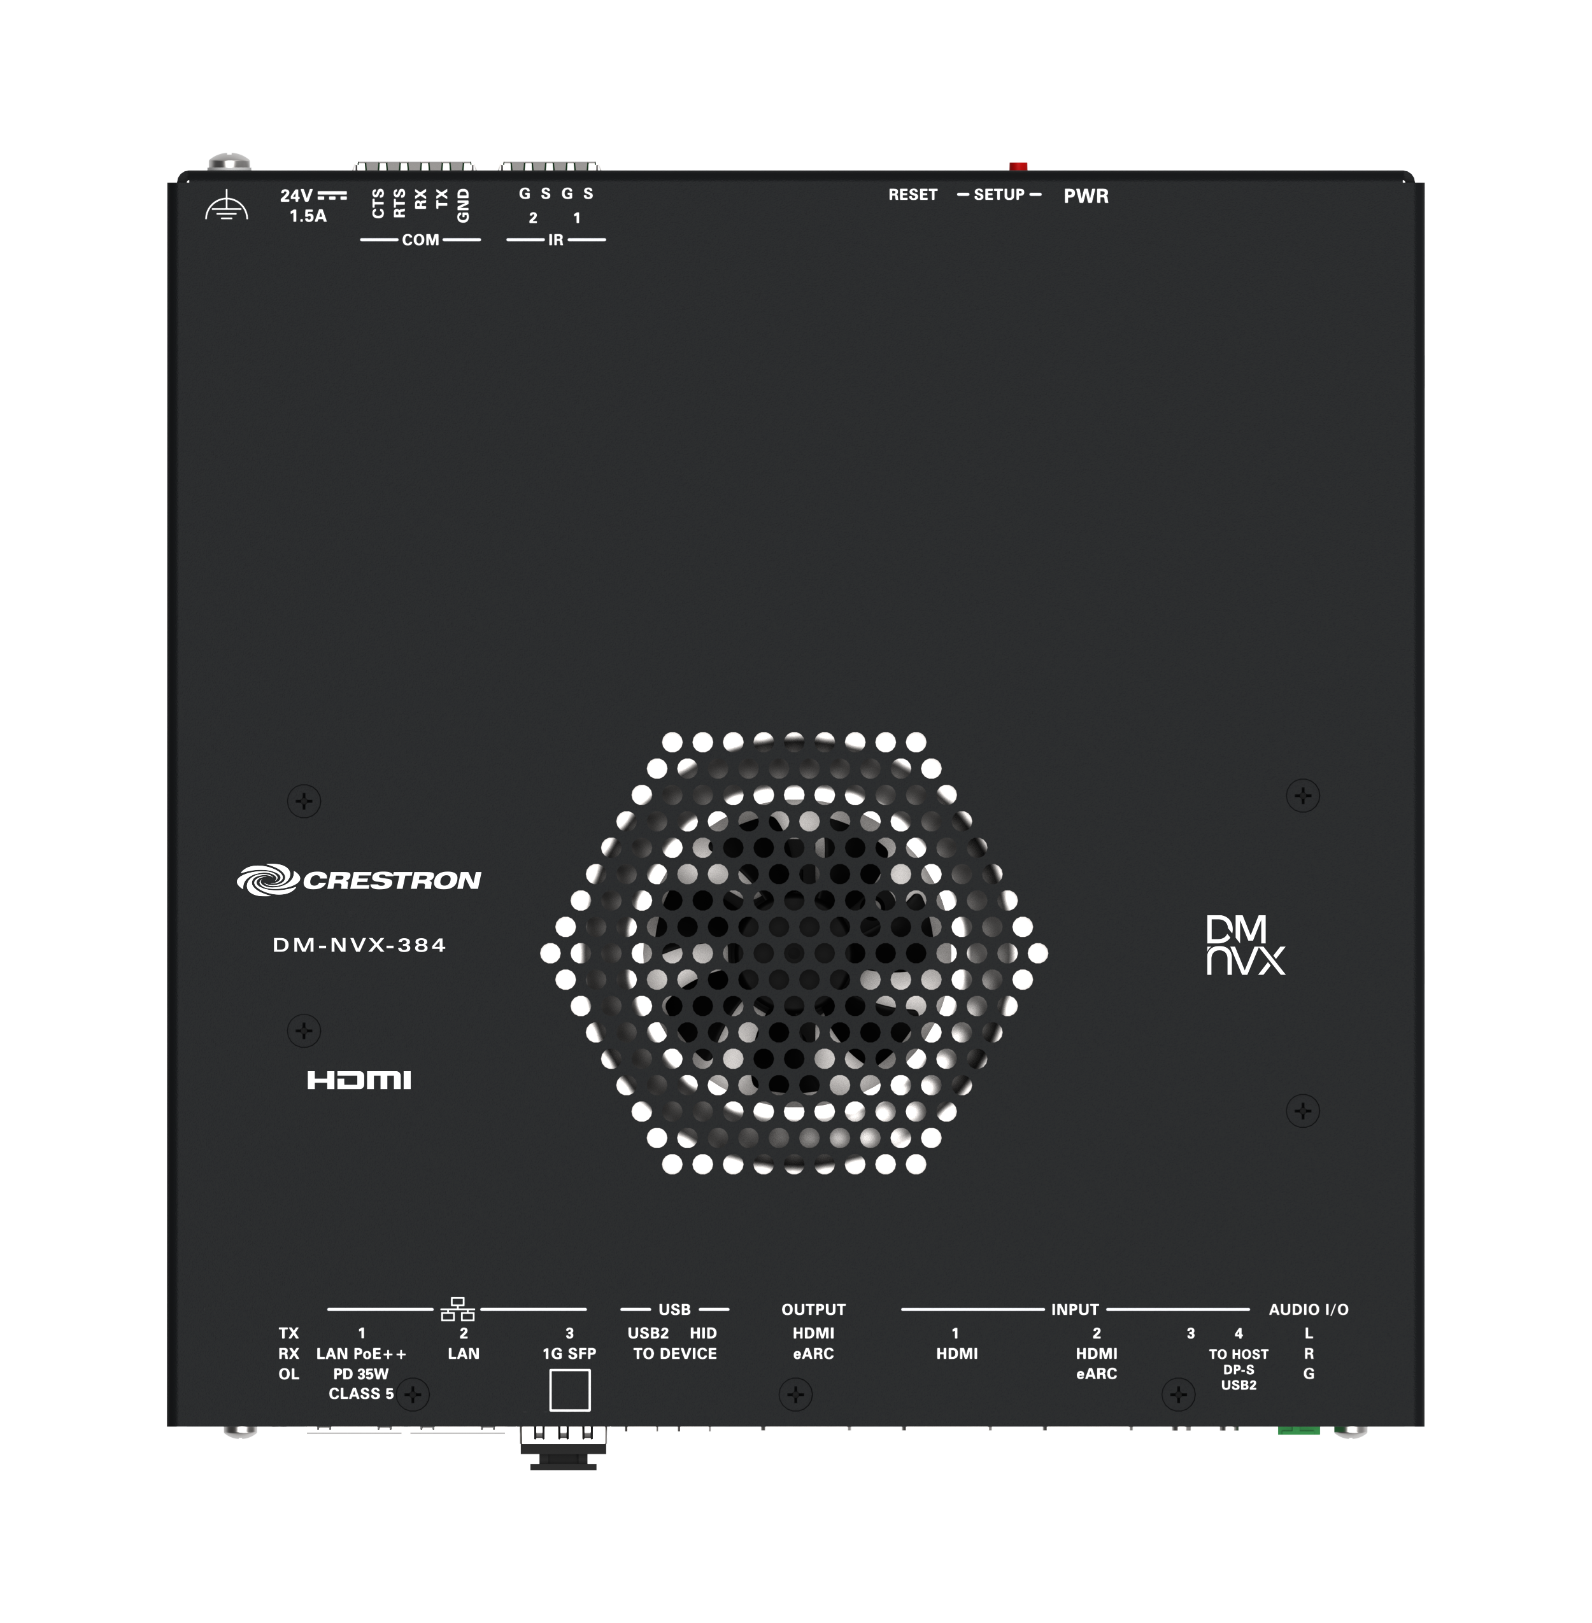
Task: Click the 'DM-NVX-384' model text
Action: [x=360, y=945]
